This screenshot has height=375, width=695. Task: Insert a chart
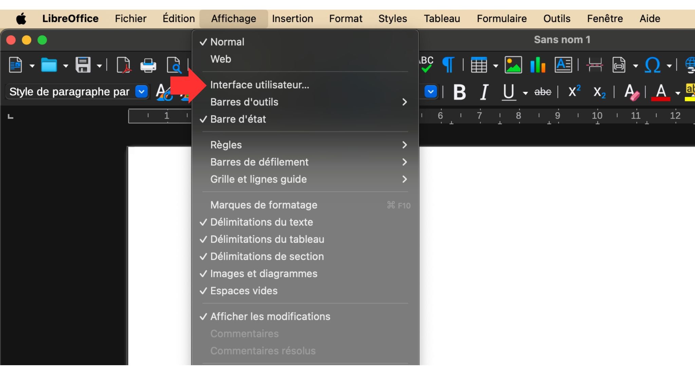pyautogui.click(x=537, y=65)
